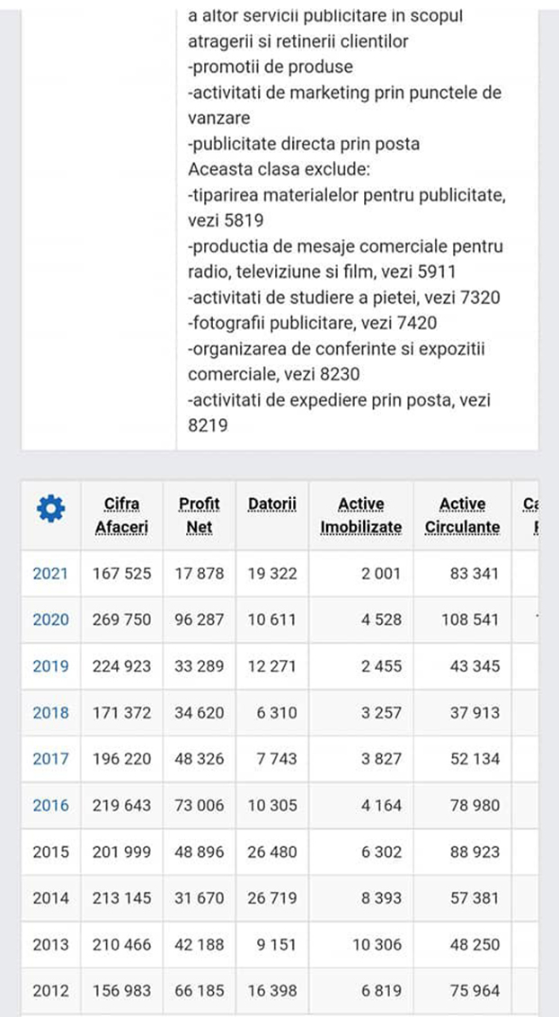
Task: Select the 2015 row year cell
Action: (x=50, y=852)
